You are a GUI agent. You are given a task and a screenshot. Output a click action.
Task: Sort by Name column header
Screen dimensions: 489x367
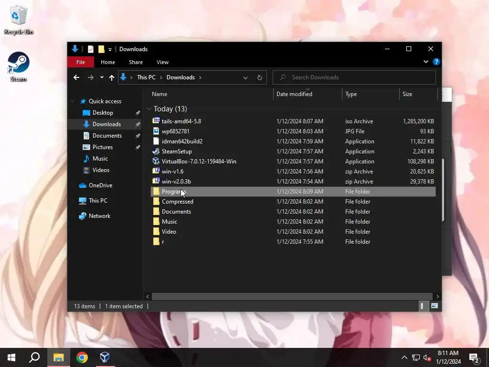tap(211, 94)
